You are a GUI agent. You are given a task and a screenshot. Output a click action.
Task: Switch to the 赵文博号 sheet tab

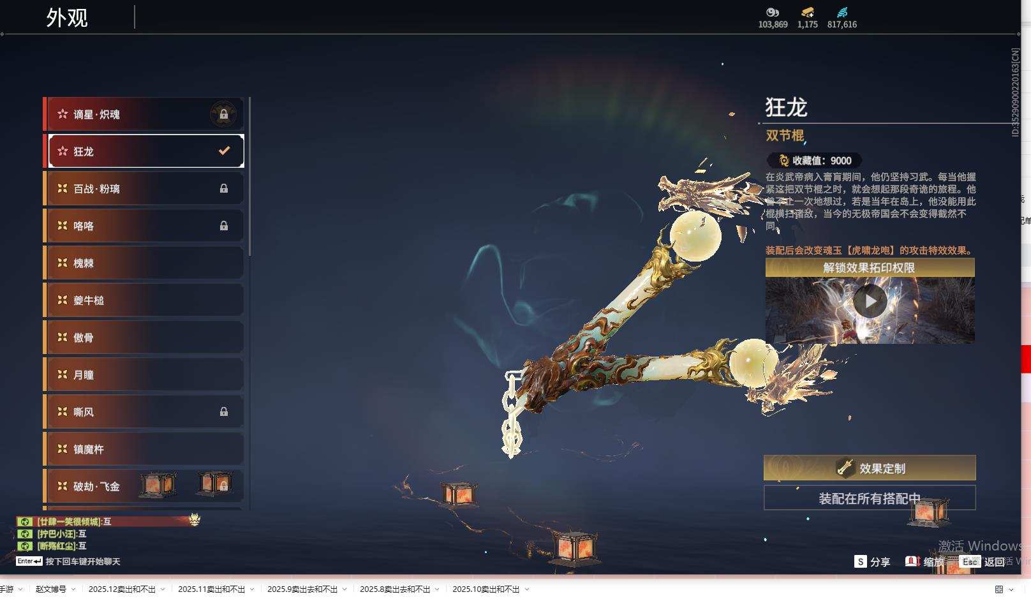click(x=51, y=589)
